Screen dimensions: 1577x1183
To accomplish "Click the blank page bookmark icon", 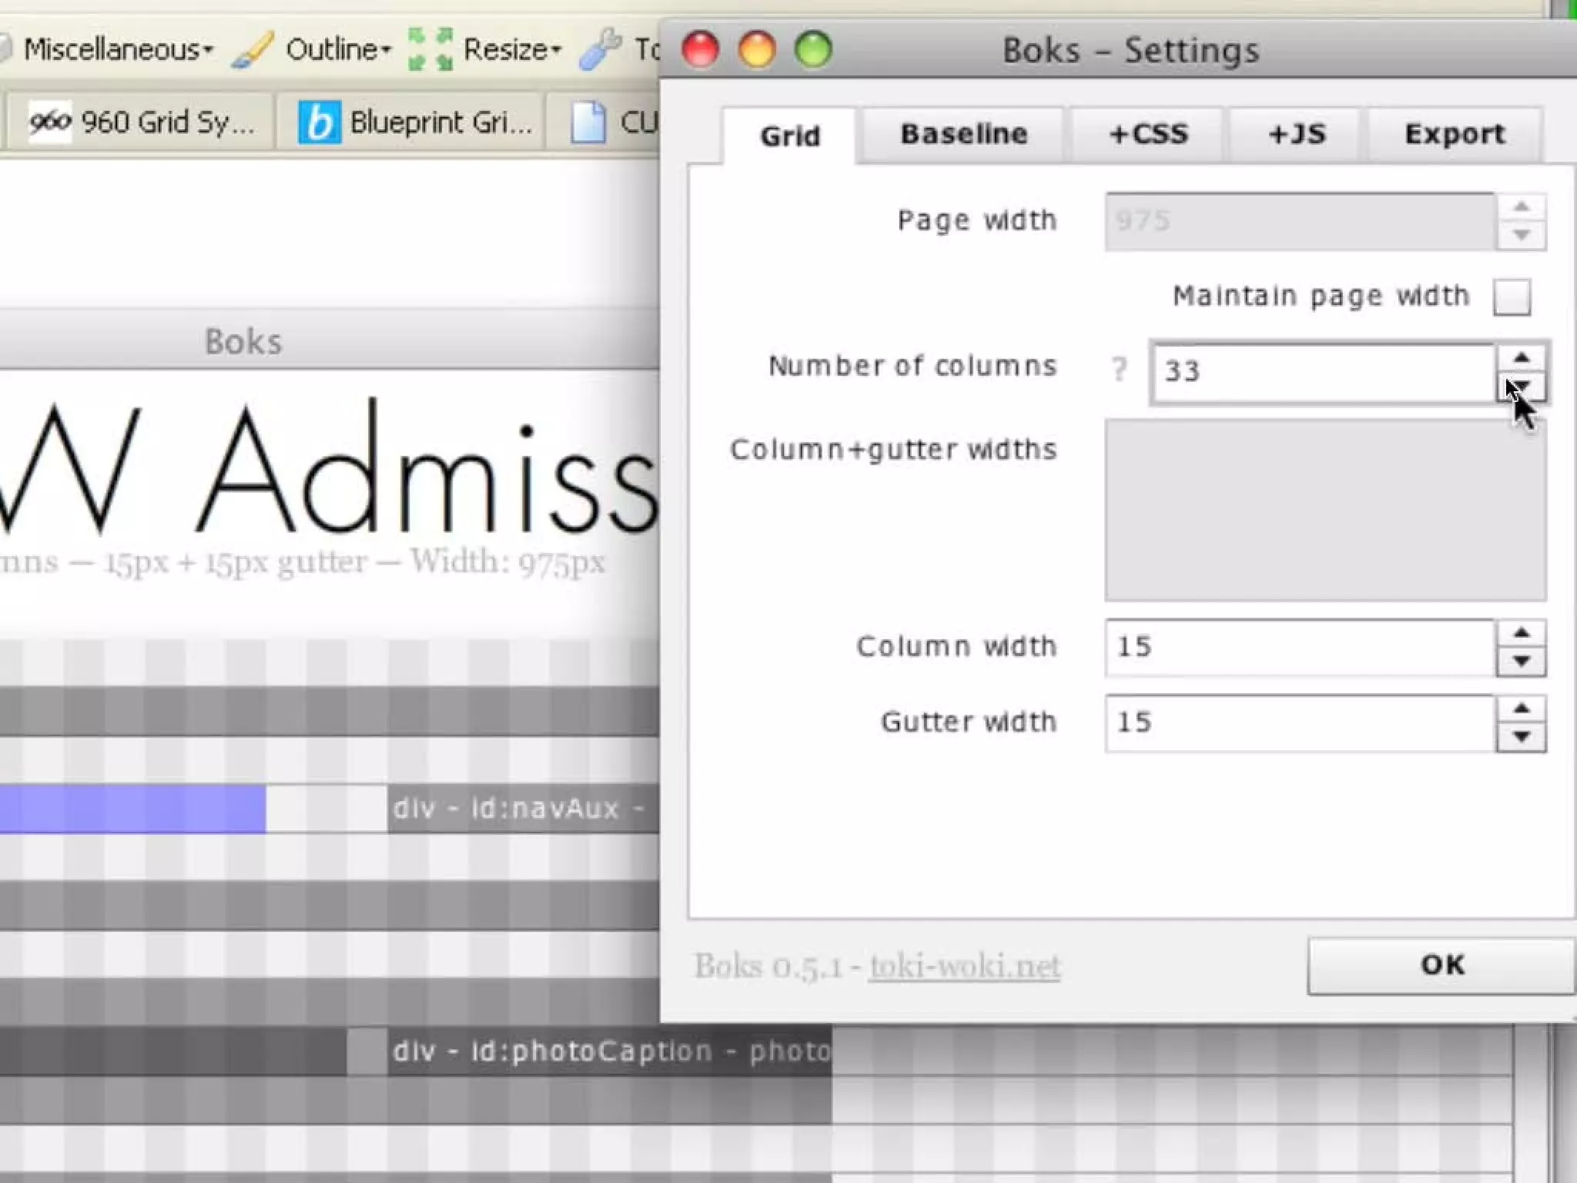I will 588,122.
